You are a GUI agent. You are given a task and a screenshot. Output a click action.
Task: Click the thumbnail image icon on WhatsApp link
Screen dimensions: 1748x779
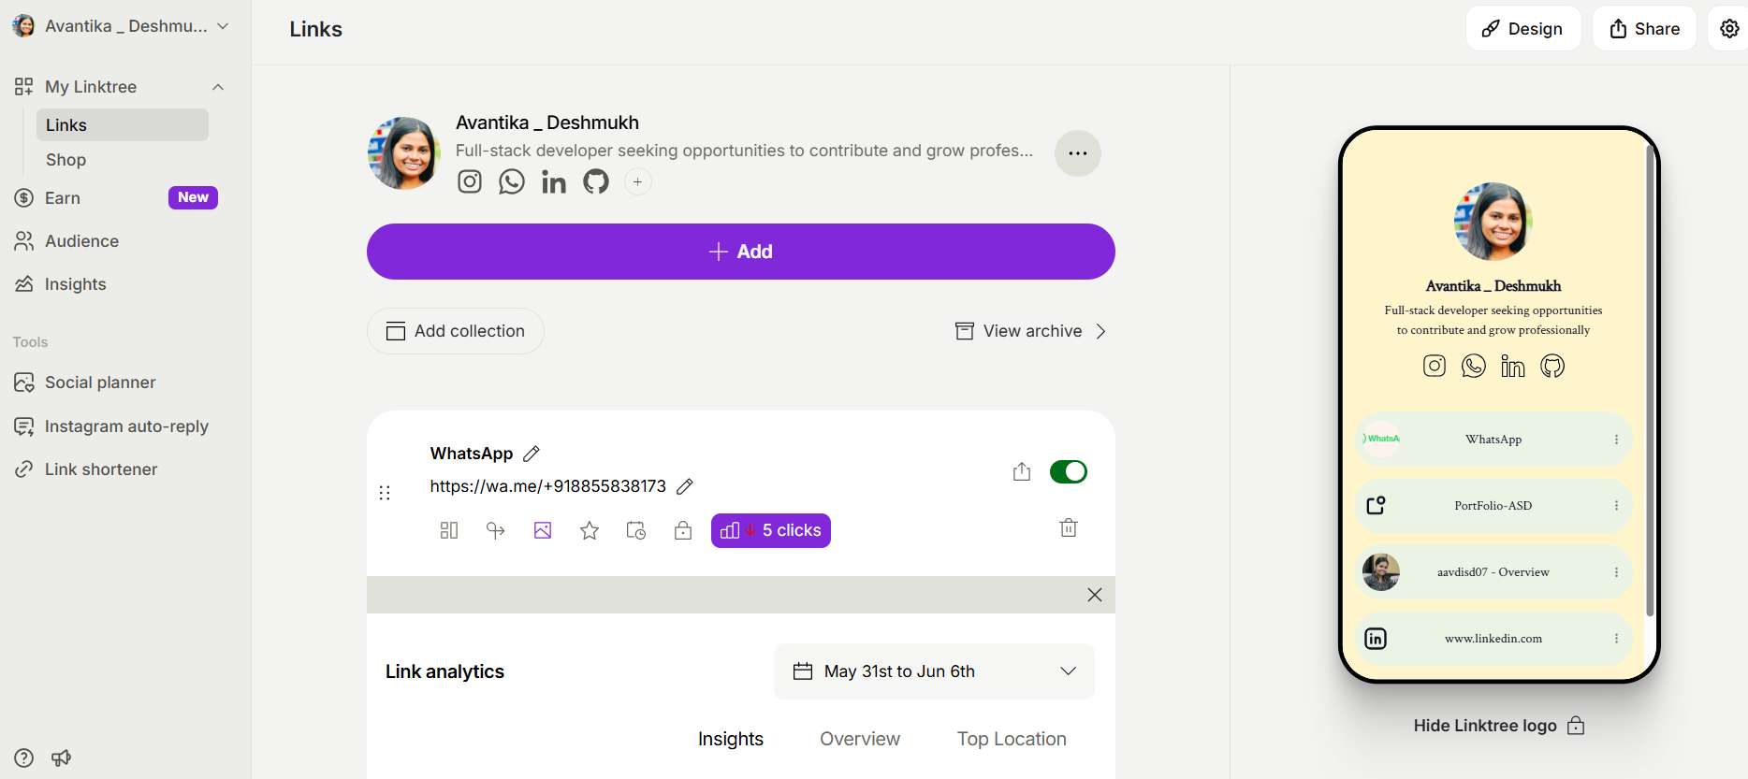coord(543,530)
